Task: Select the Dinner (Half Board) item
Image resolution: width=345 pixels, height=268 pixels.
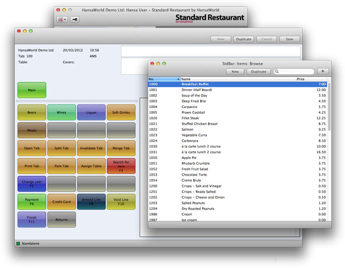Action: (x=238, y=90)
